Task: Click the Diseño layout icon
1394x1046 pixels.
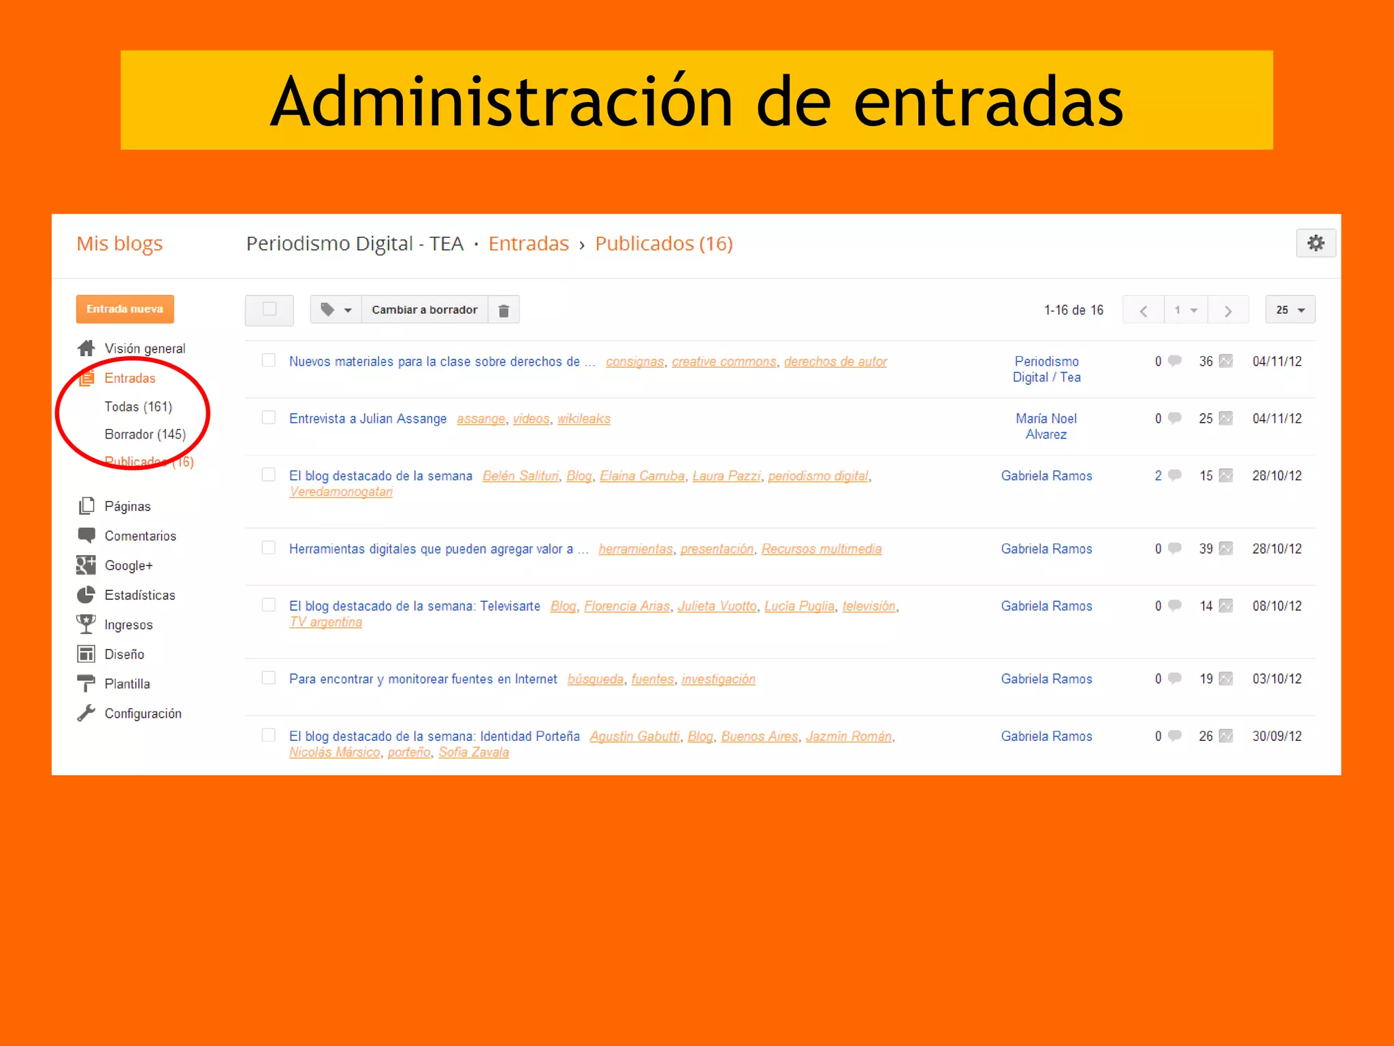Action: pos(86,654)
